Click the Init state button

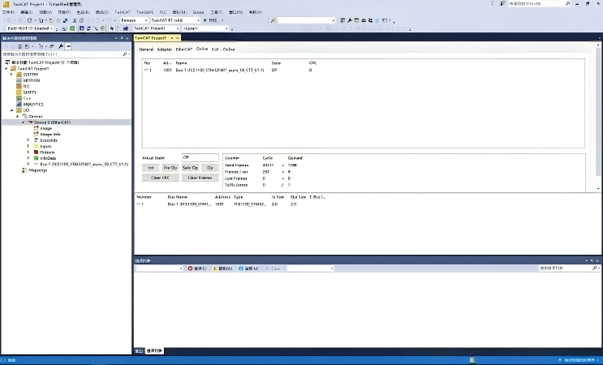pyautogui.click(x=150, y=168)
